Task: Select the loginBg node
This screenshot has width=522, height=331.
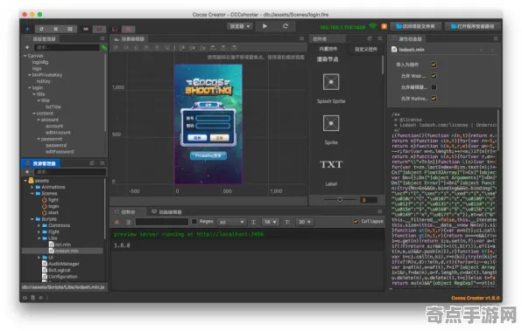Action: coord(40,62)
